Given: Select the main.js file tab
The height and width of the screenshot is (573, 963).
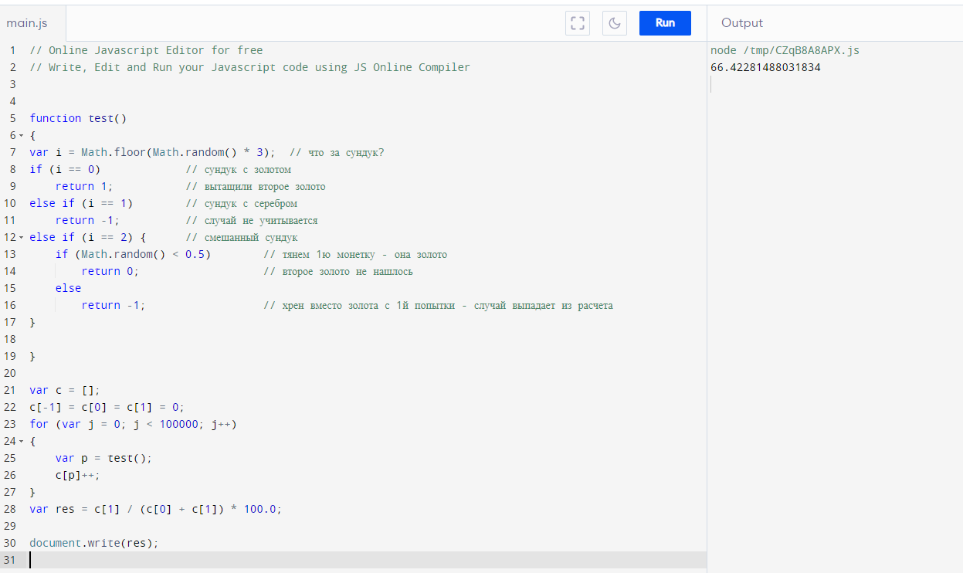Looking at the screenshot, I should coord(27,23).
